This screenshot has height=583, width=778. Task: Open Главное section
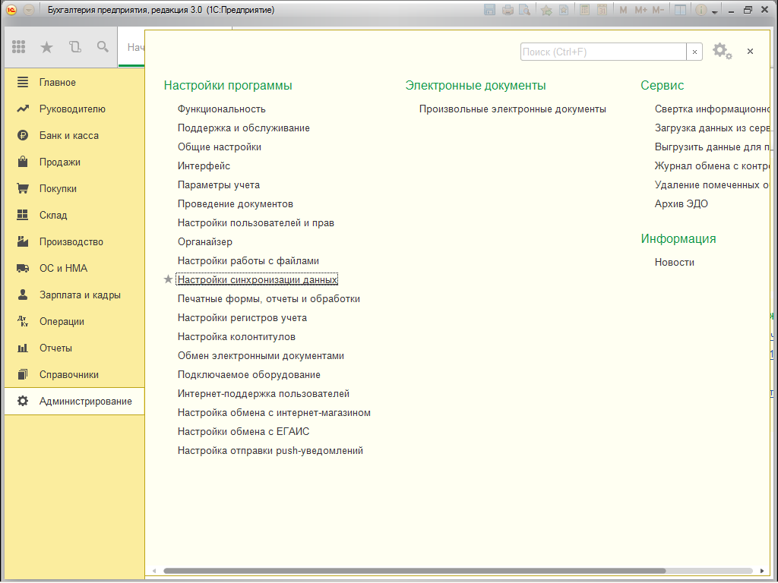point(58,82)
